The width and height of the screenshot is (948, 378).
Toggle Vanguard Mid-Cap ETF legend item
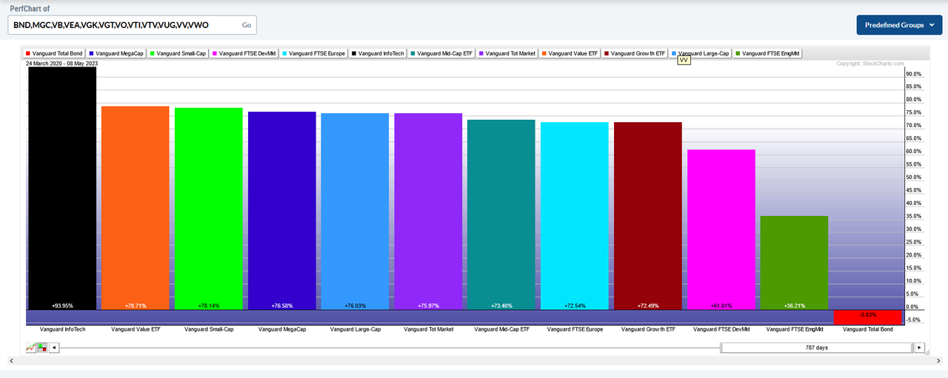pos(444,53)
